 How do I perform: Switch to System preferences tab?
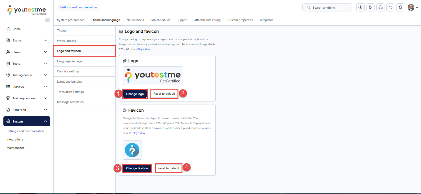[x=71, y=20]
